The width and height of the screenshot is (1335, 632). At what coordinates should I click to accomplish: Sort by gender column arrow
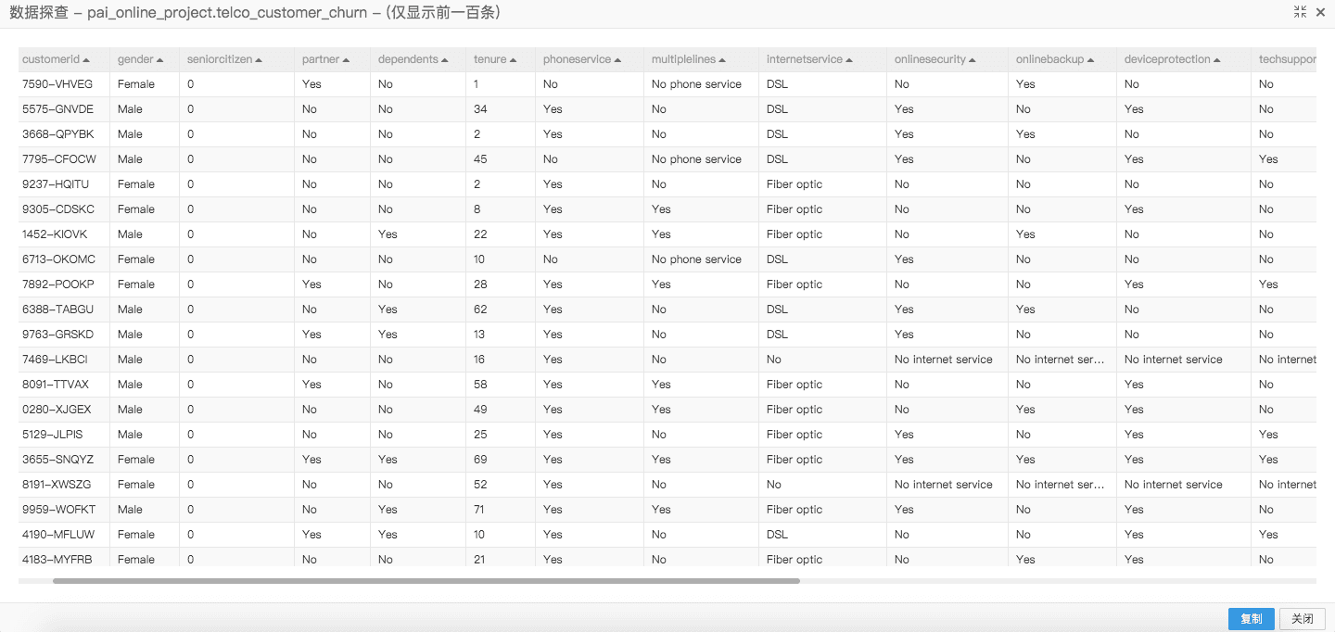tap(160, 60)
